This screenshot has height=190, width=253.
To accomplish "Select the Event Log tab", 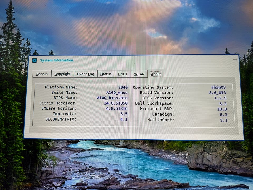I will tap(85, 74).
